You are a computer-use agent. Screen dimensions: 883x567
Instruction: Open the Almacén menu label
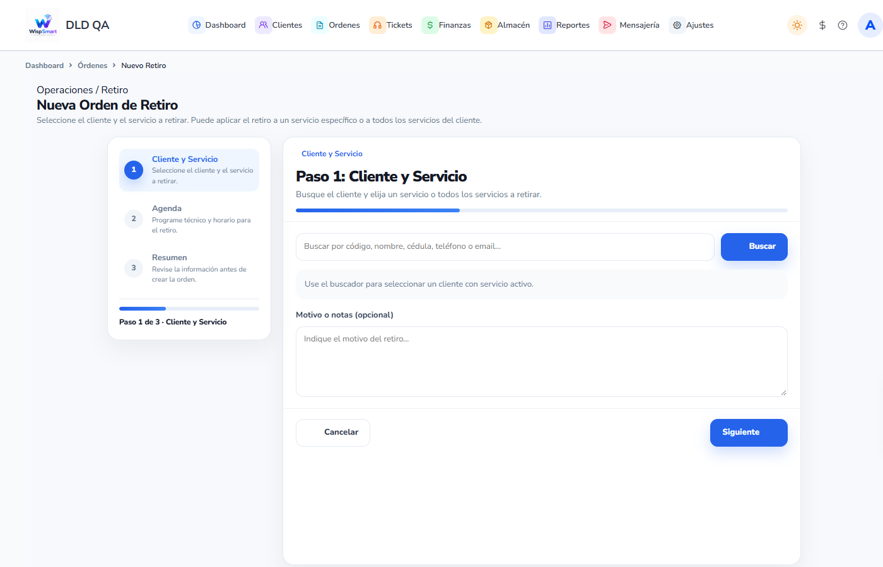click(x=513, y=25)
